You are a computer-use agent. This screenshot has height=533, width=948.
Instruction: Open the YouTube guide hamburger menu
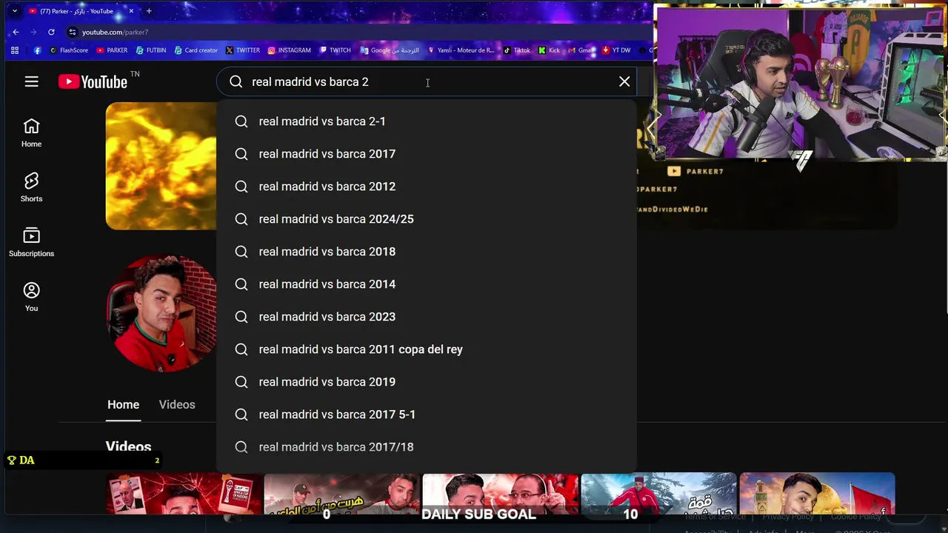click(x=31, y=81)
